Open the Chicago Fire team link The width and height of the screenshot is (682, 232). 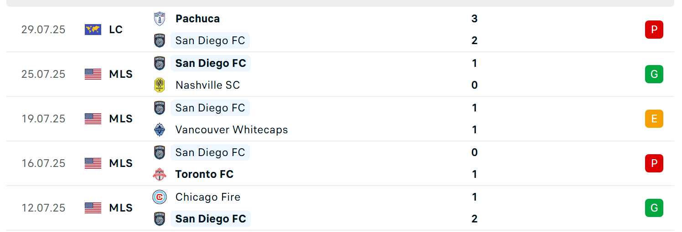[208, 197]
